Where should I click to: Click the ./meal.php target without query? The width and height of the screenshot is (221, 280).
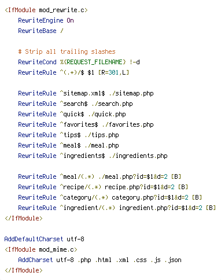pos(102,145)
